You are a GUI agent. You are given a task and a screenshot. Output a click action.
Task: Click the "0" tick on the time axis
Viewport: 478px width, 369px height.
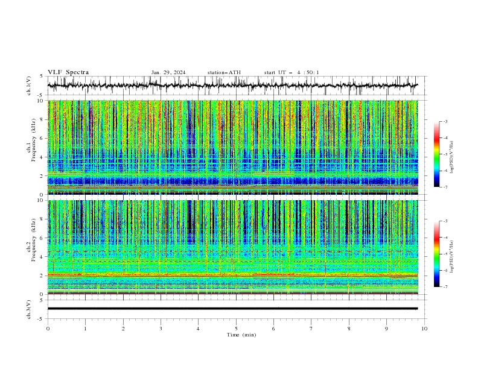48,329
